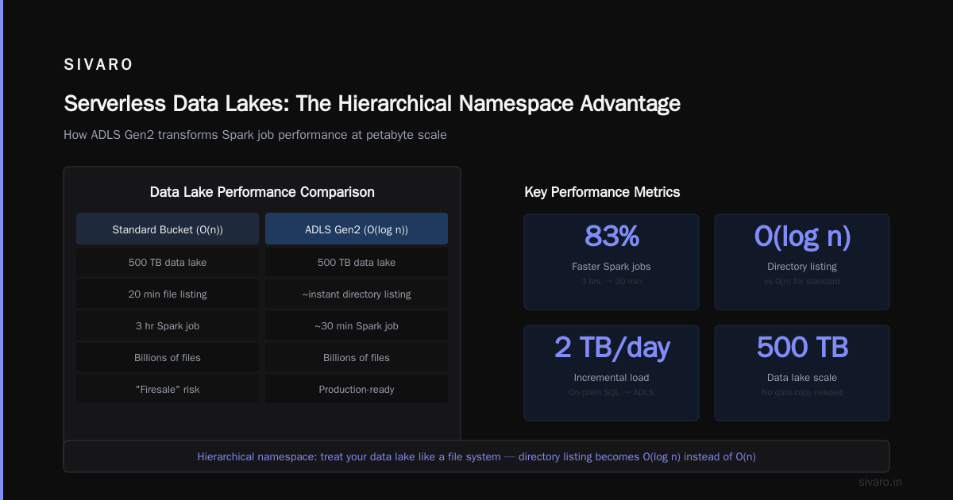Select the Production-ready cell
The width and height of the screenshot is (953, 500).
pyautogui.click(x=357, y=389)
